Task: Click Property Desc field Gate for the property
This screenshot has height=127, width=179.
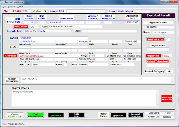Action: click(x=47, y=31)
